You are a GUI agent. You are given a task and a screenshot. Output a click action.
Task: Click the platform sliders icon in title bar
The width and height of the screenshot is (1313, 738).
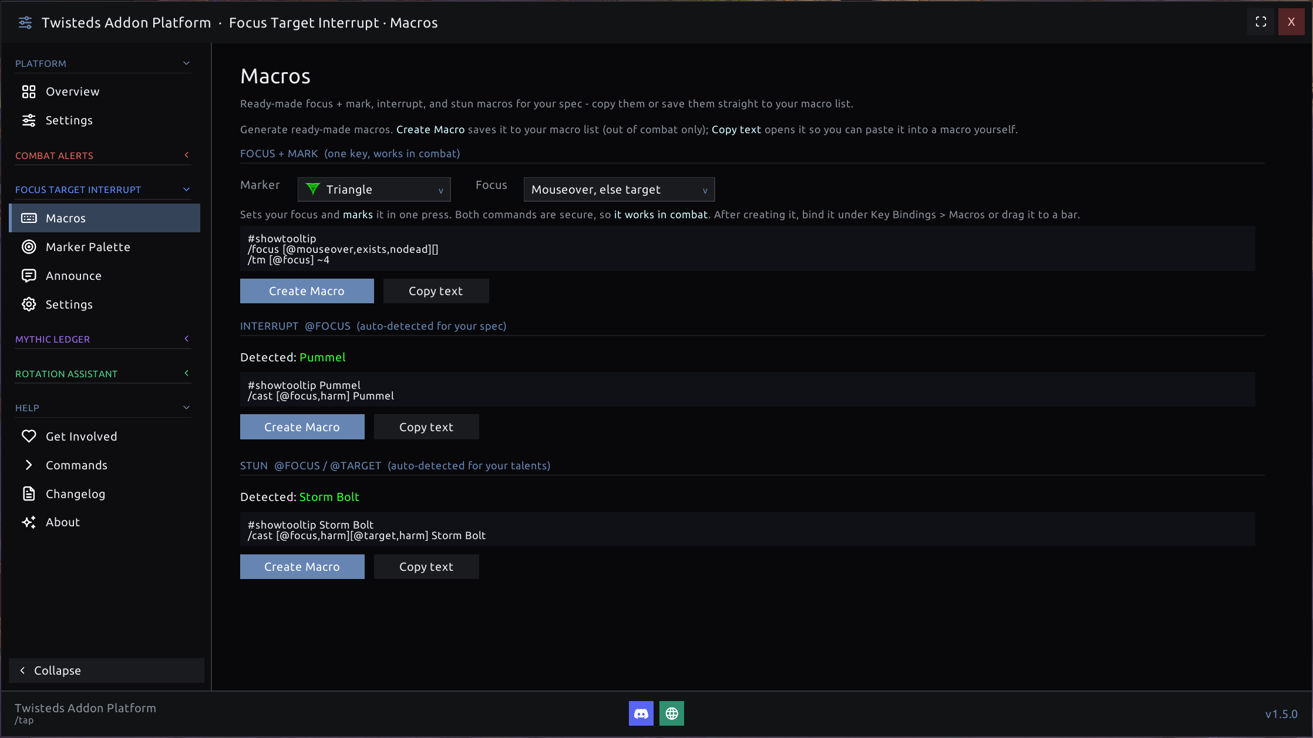(25, 23)
